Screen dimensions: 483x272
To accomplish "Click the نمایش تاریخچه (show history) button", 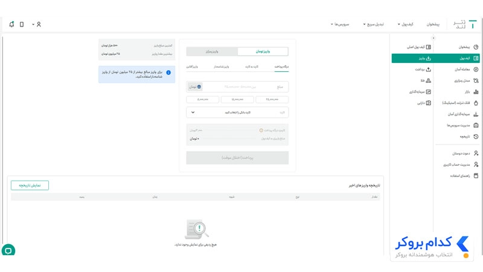I will (x=30, y=186).
